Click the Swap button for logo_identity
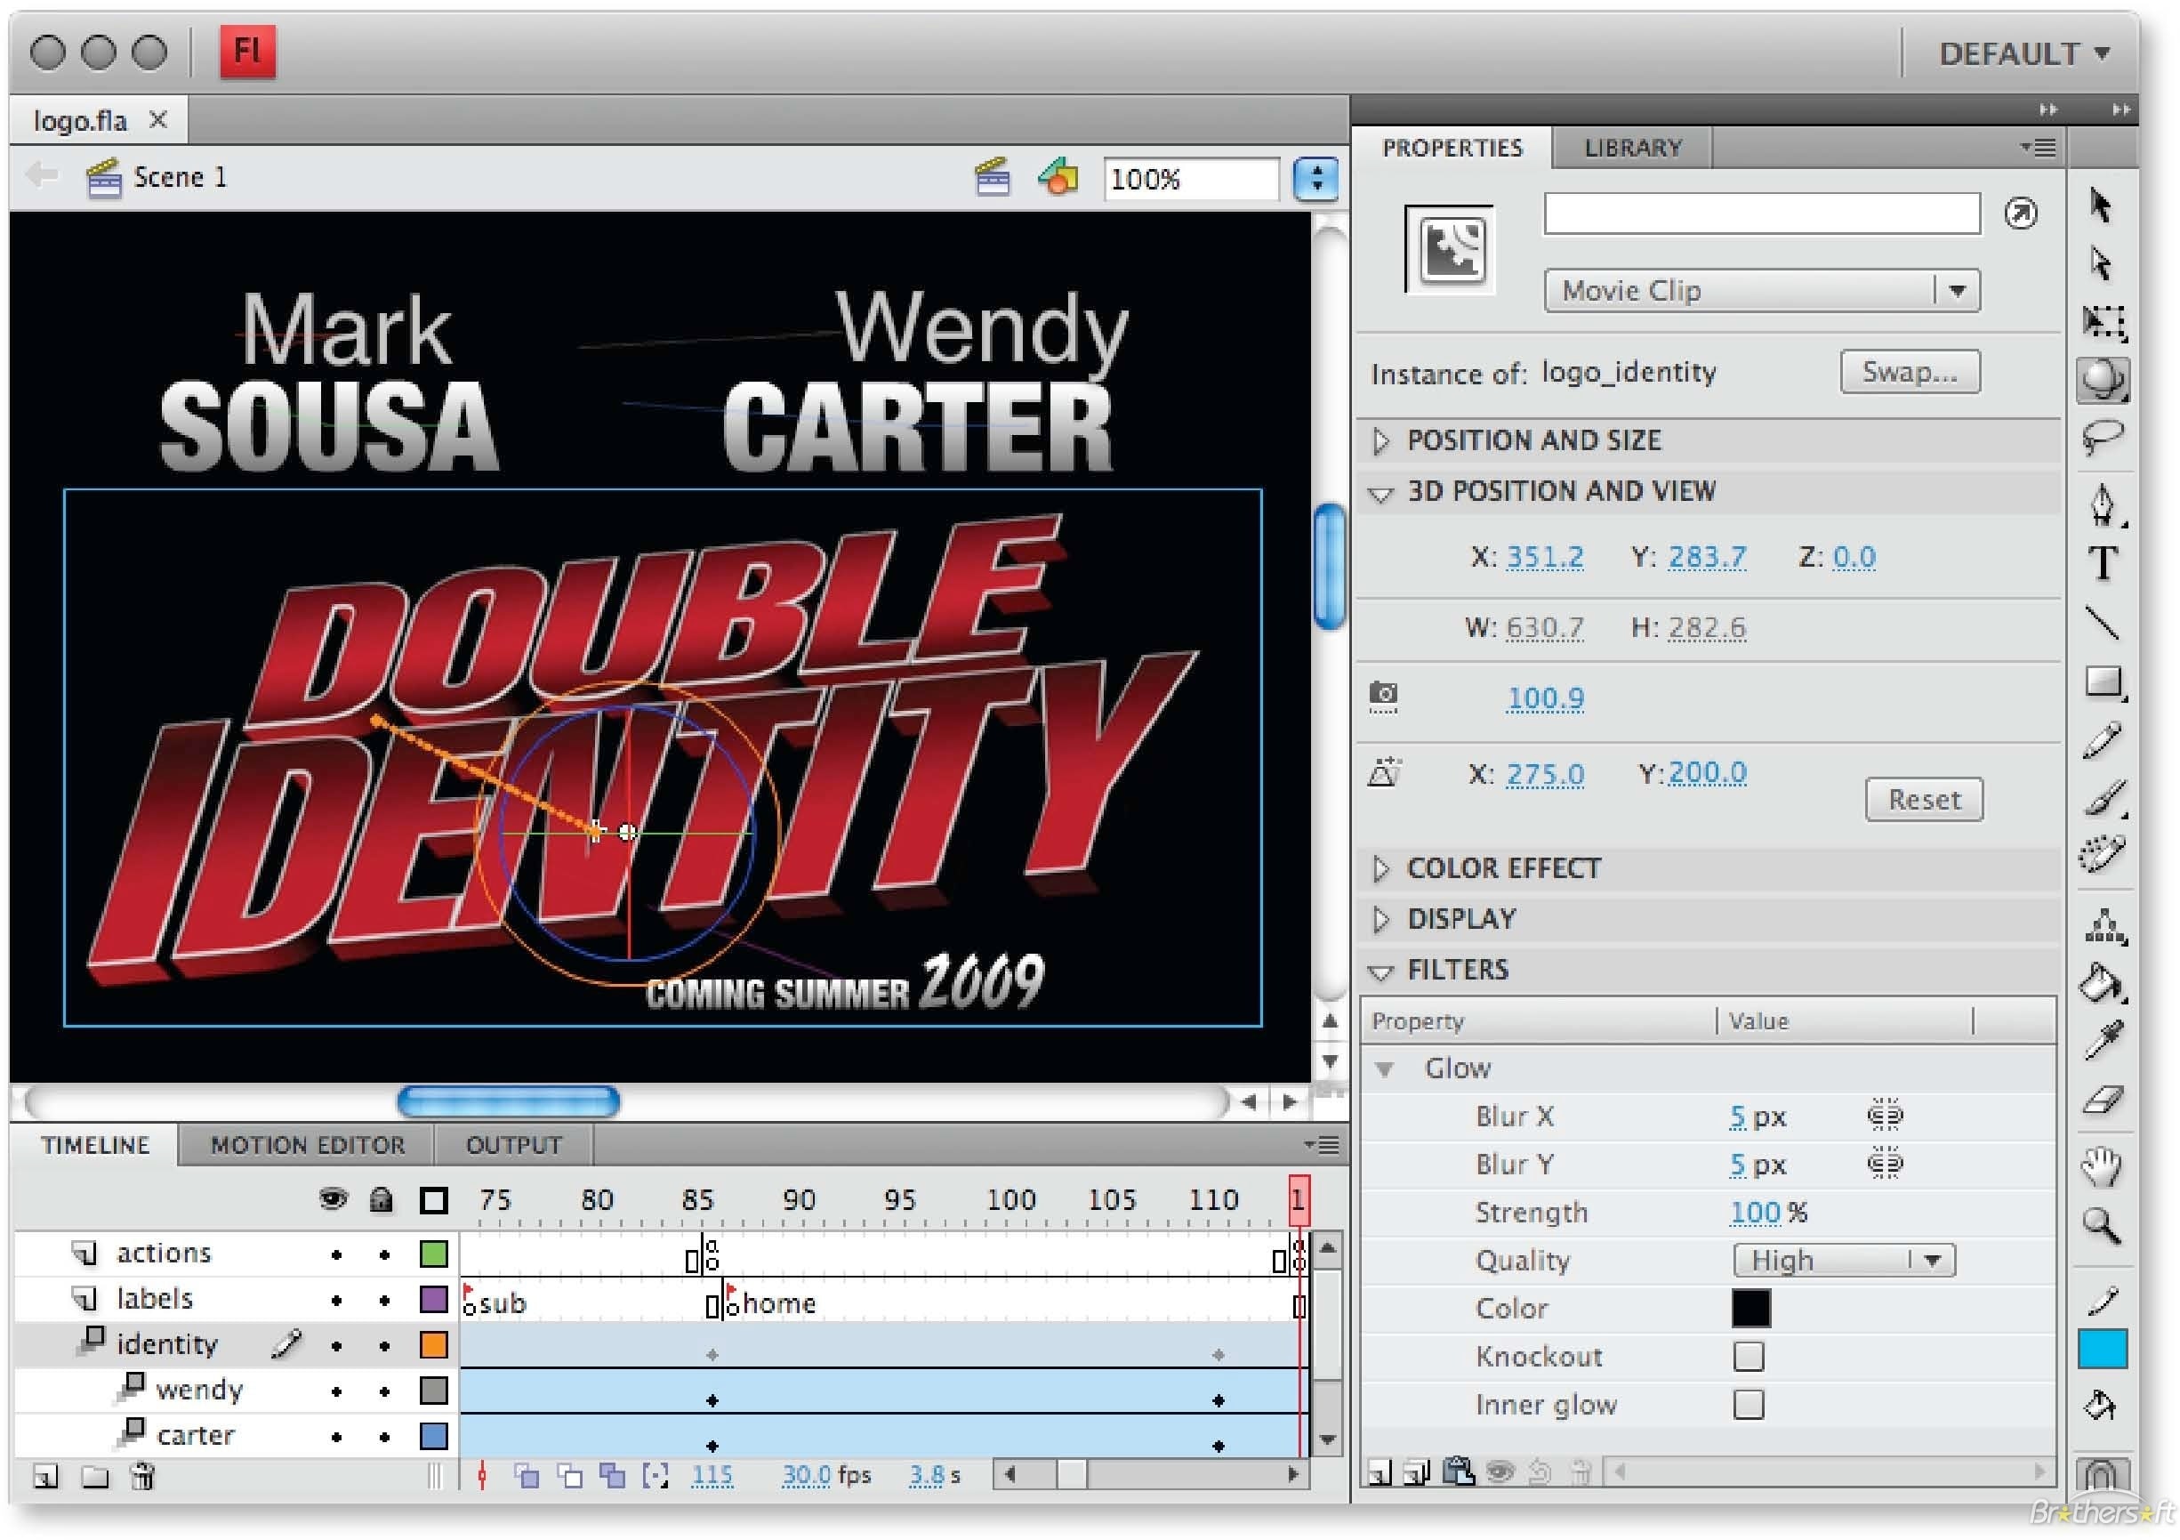This screenshot has width=2180, height=1540. click(1907, 370)
